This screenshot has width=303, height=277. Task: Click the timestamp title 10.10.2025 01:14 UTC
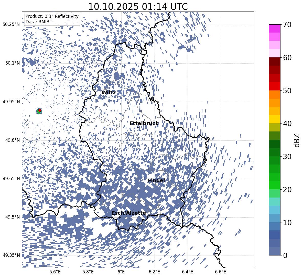pyautogui.click(x=138, y=7)
